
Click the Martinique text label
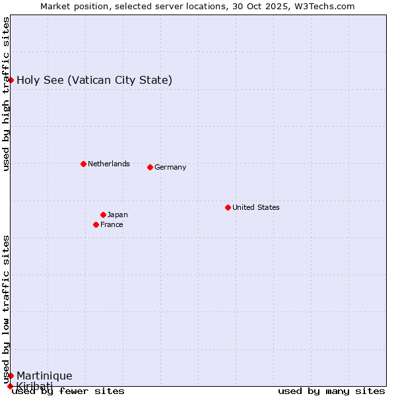(44, 376)
